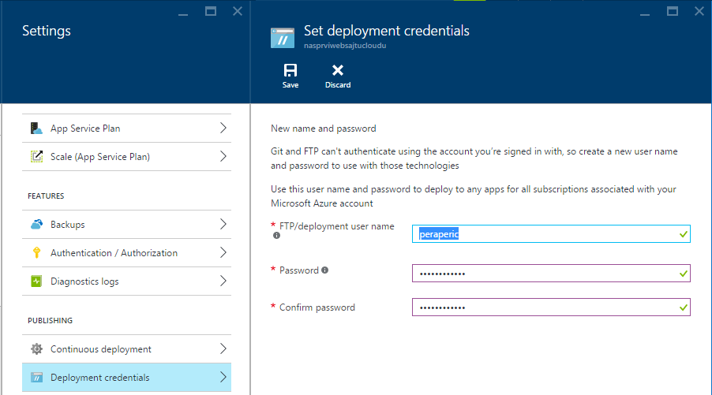Expand the Diagnostics logs chevron arrow
712x395 pixels.
tap(223, 281)
